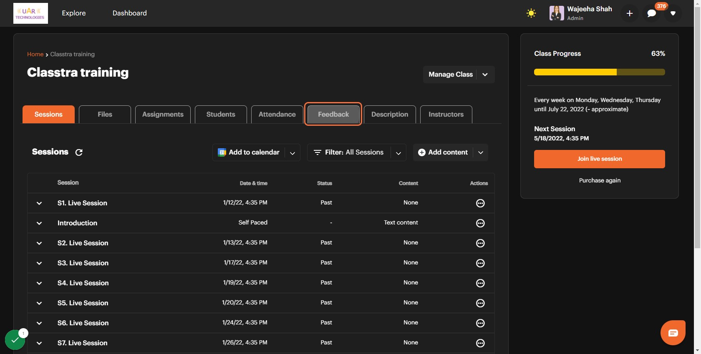
Task: Switch to the Files tab
Action: (105, 115)
